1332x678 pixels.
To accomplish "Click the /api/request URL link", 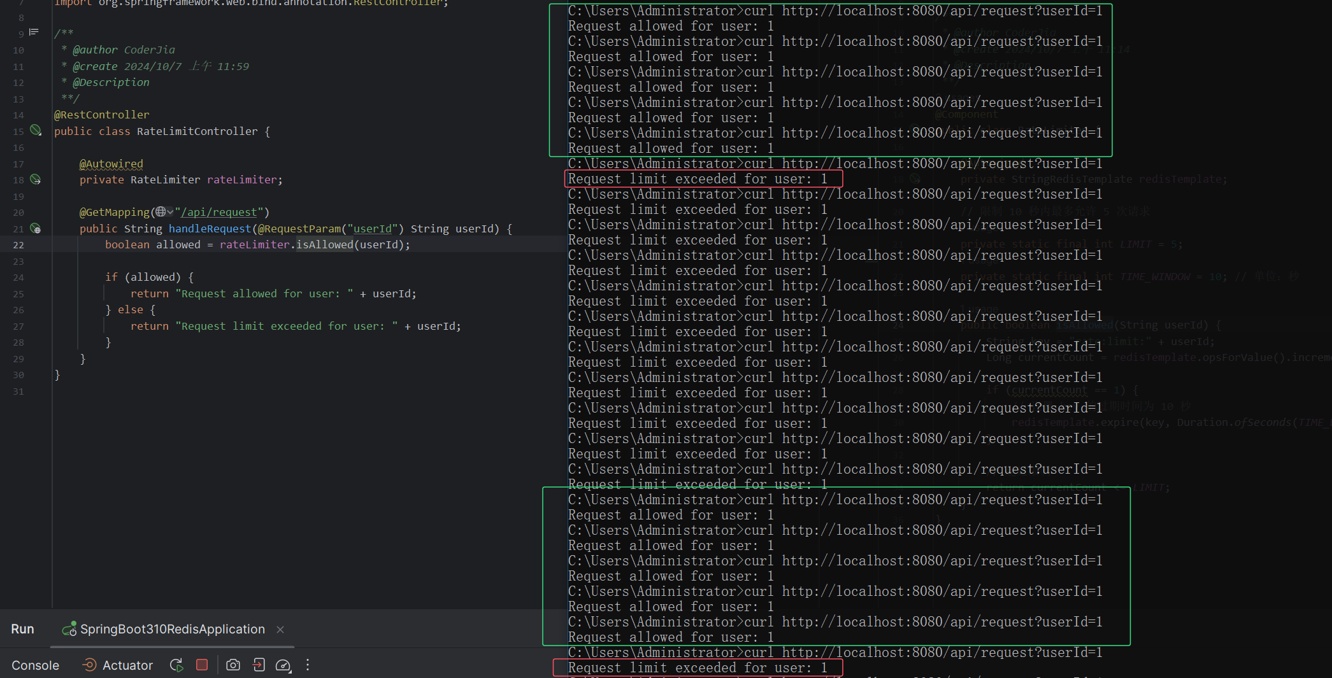I will coord(219,212).
